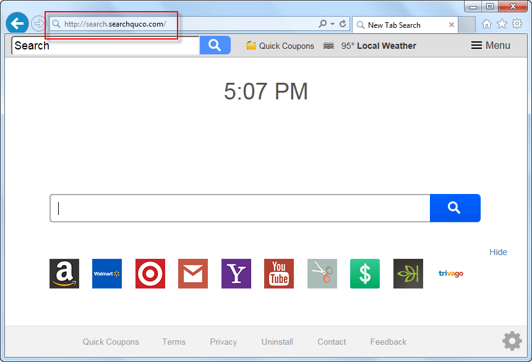Open page settings gear in footer
This screenshot has height=362, width=532.
coord(512,341)
